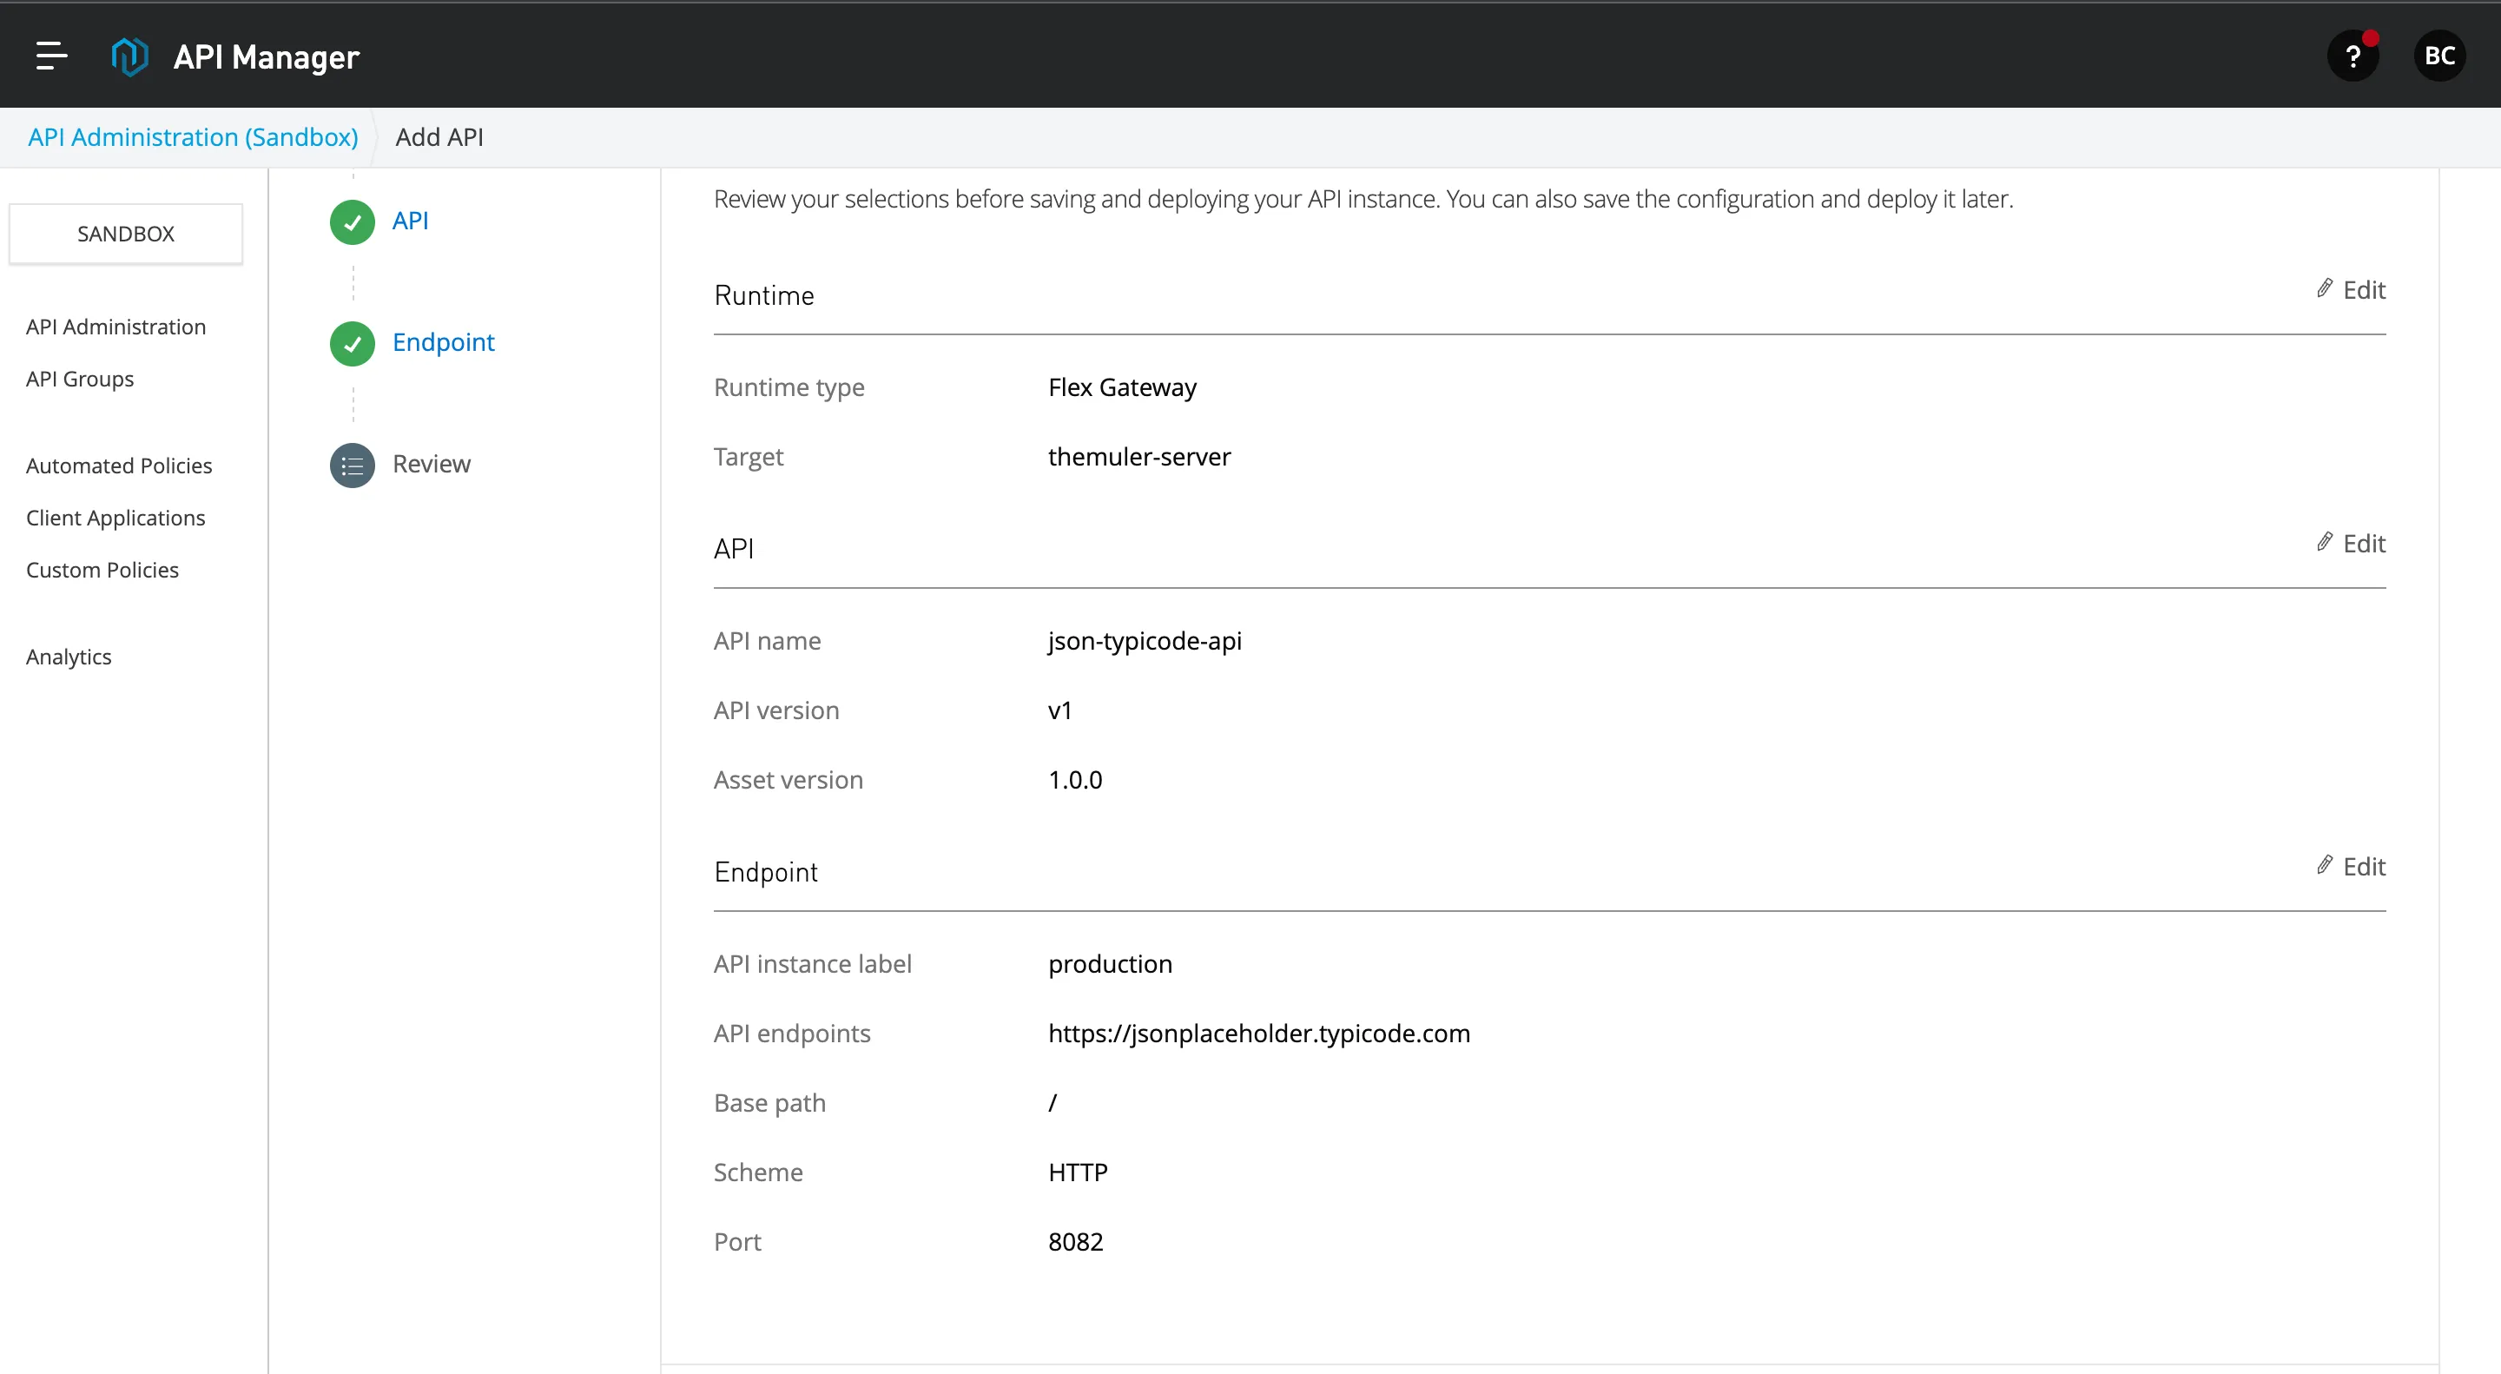Click the themuler-server target value
The width and height of the screenshot is (2501, 1374).
(x=1138, y=456)
